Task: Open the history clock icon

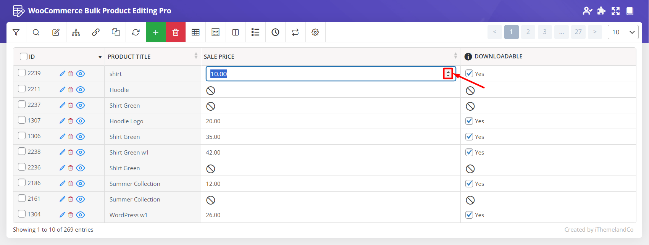Action: (x=275, y=32)
